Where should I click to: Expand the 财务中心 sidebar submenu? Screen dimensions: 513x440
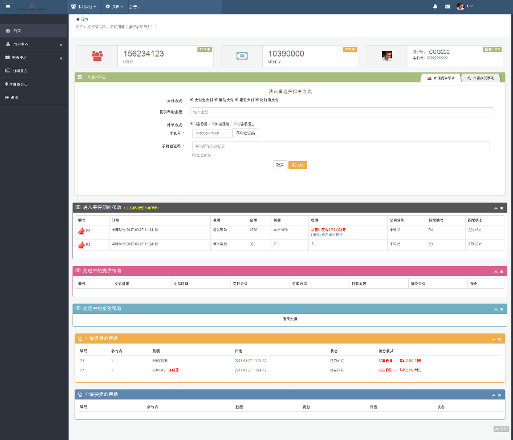click(x=33, y=58)
